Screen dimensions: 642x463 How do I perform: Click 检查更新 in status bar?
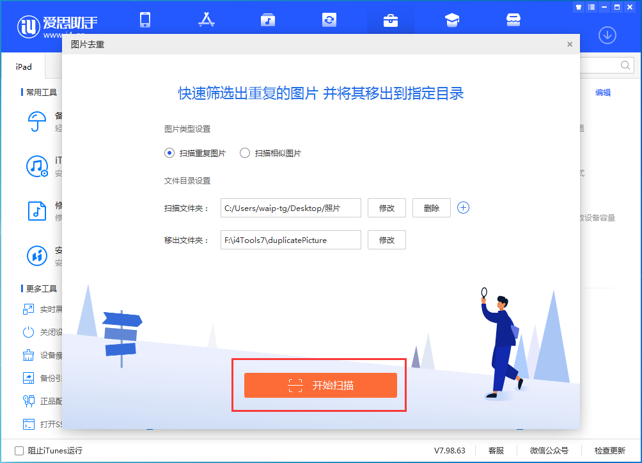[609, 451]
